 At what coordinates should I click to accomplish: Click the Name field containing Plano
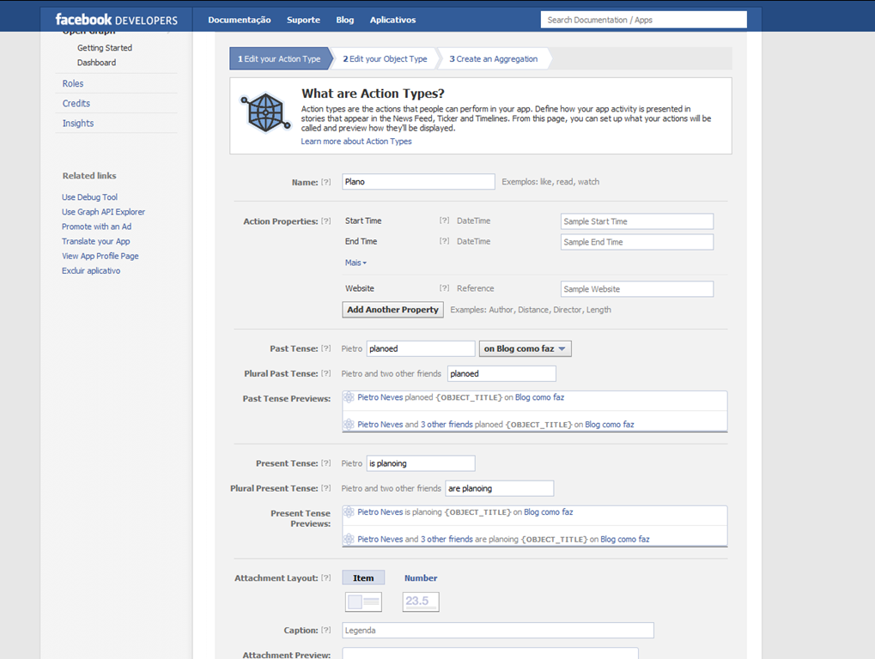418,182
